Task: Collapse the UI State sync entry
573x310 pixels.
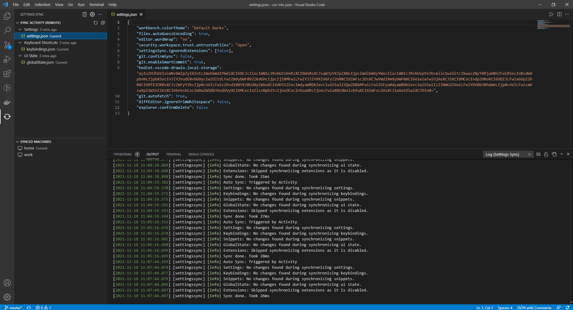Action: 20,56
